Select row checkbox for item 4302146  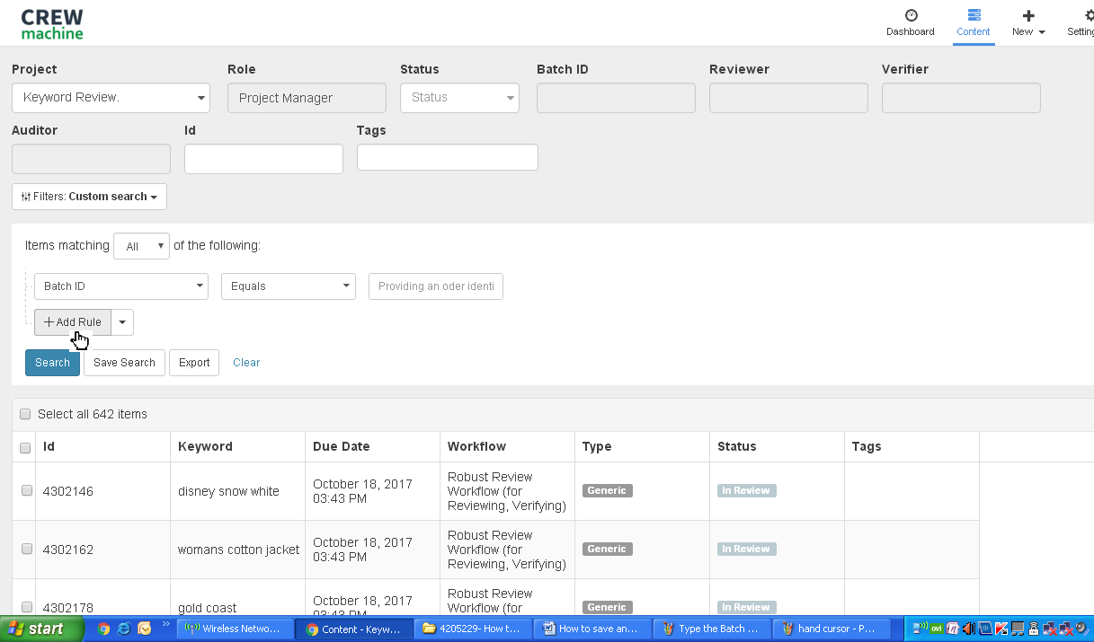pyautogui.click(x=27, y=491)
